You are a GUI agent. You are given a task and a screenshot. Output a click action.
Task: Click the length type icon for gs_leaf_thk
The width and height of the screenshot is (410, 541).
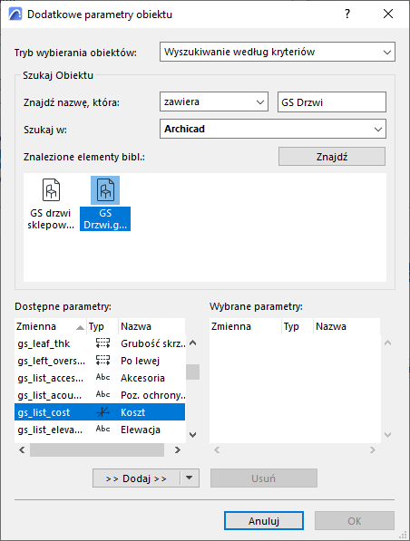click(x=102, y=343)
